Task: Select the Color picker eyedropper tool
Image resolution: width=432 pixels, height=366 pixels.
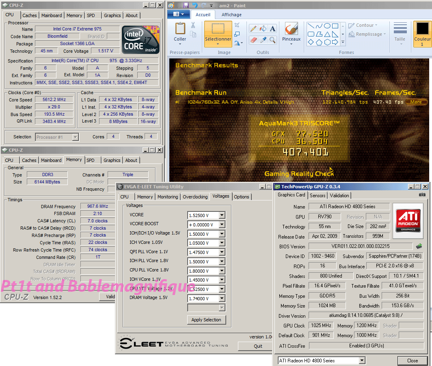Action: click(x=263, y=40)
